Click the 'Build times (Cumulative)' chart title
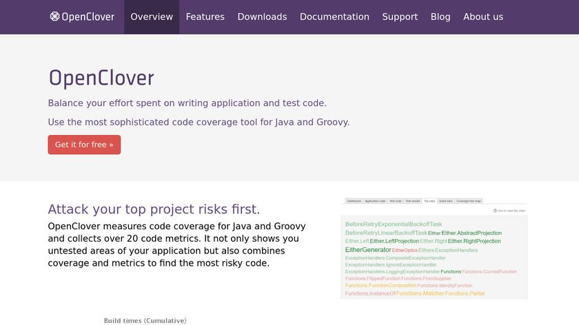The image size is (579, 325). tap(145, 320)
